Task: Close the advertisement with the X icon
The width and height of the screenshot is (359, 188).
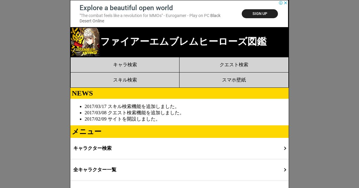Action: pyautogui.click(x=285, y=3)
